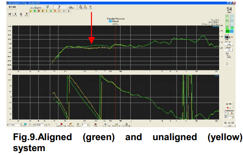Click the red-pen icon in the left toolbar group

tap(21, 14)
